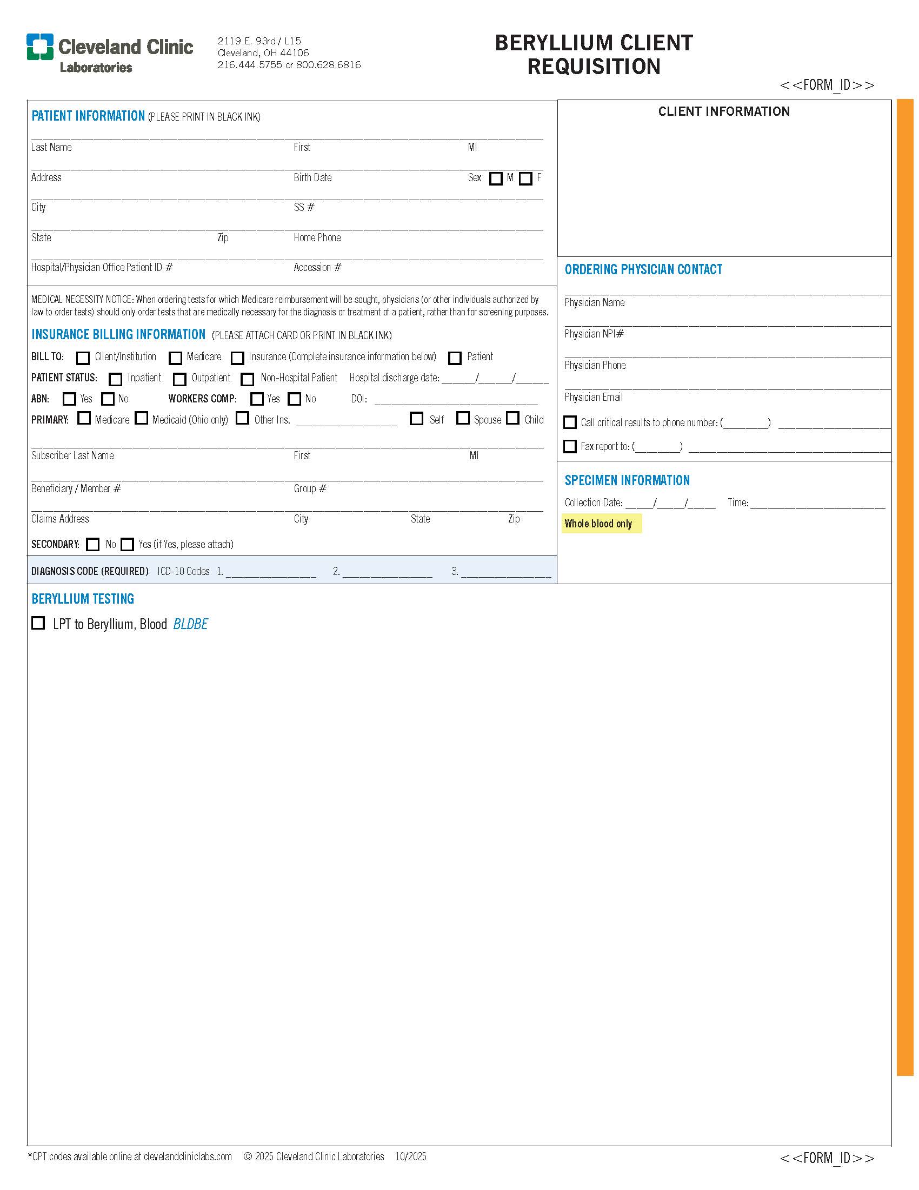Check the Male sex checkbox
This screenshot has width=919, height=1190.
click(x=495, y=178)
